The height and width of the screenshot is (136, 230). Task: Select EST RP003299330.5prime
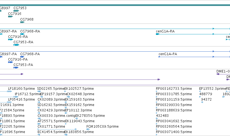[174, 105]
